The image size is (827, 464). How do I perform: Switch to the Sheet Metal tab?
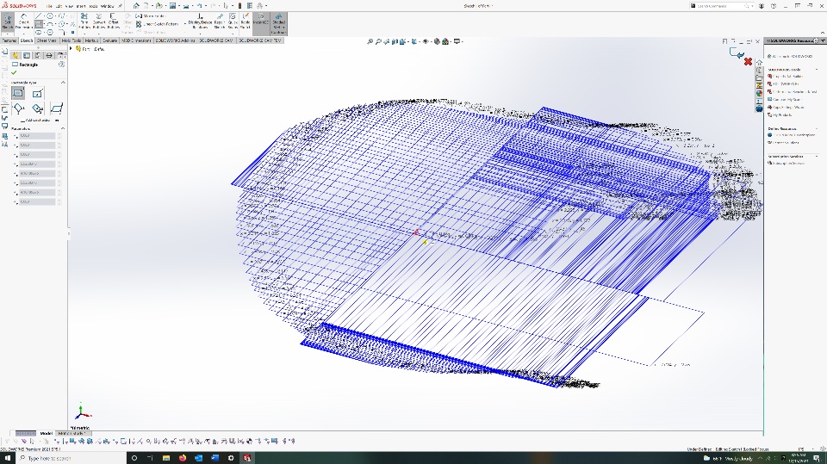point(47,40)
